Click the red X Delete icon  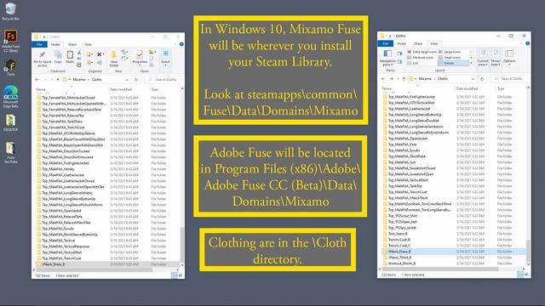(99, 54)
